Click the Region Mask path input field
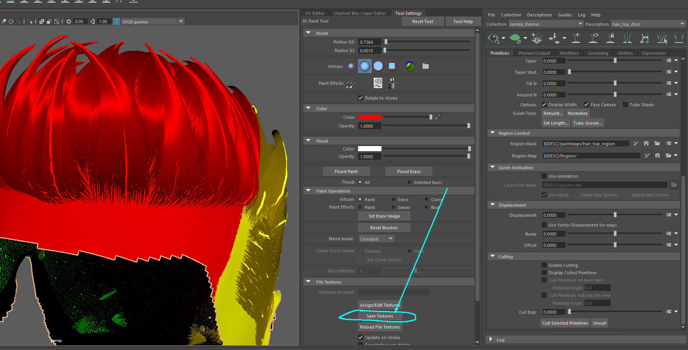688x350 pixels. pyautogui.click(x=586, y=144)
